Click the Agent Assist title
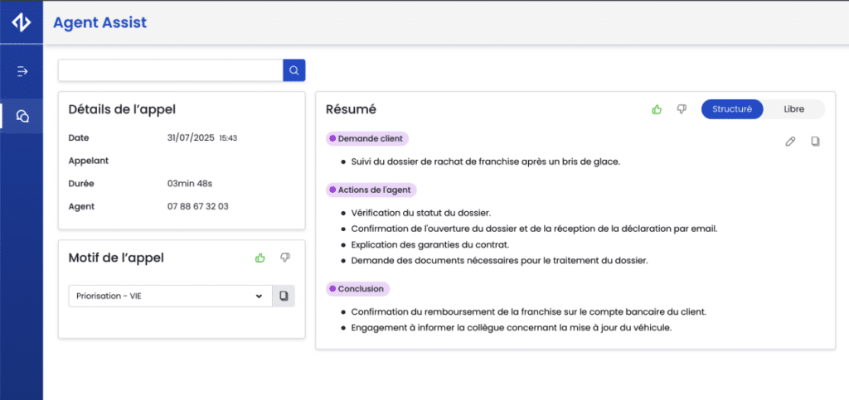Viewport: 849px width, 400px height. [99, 22]
